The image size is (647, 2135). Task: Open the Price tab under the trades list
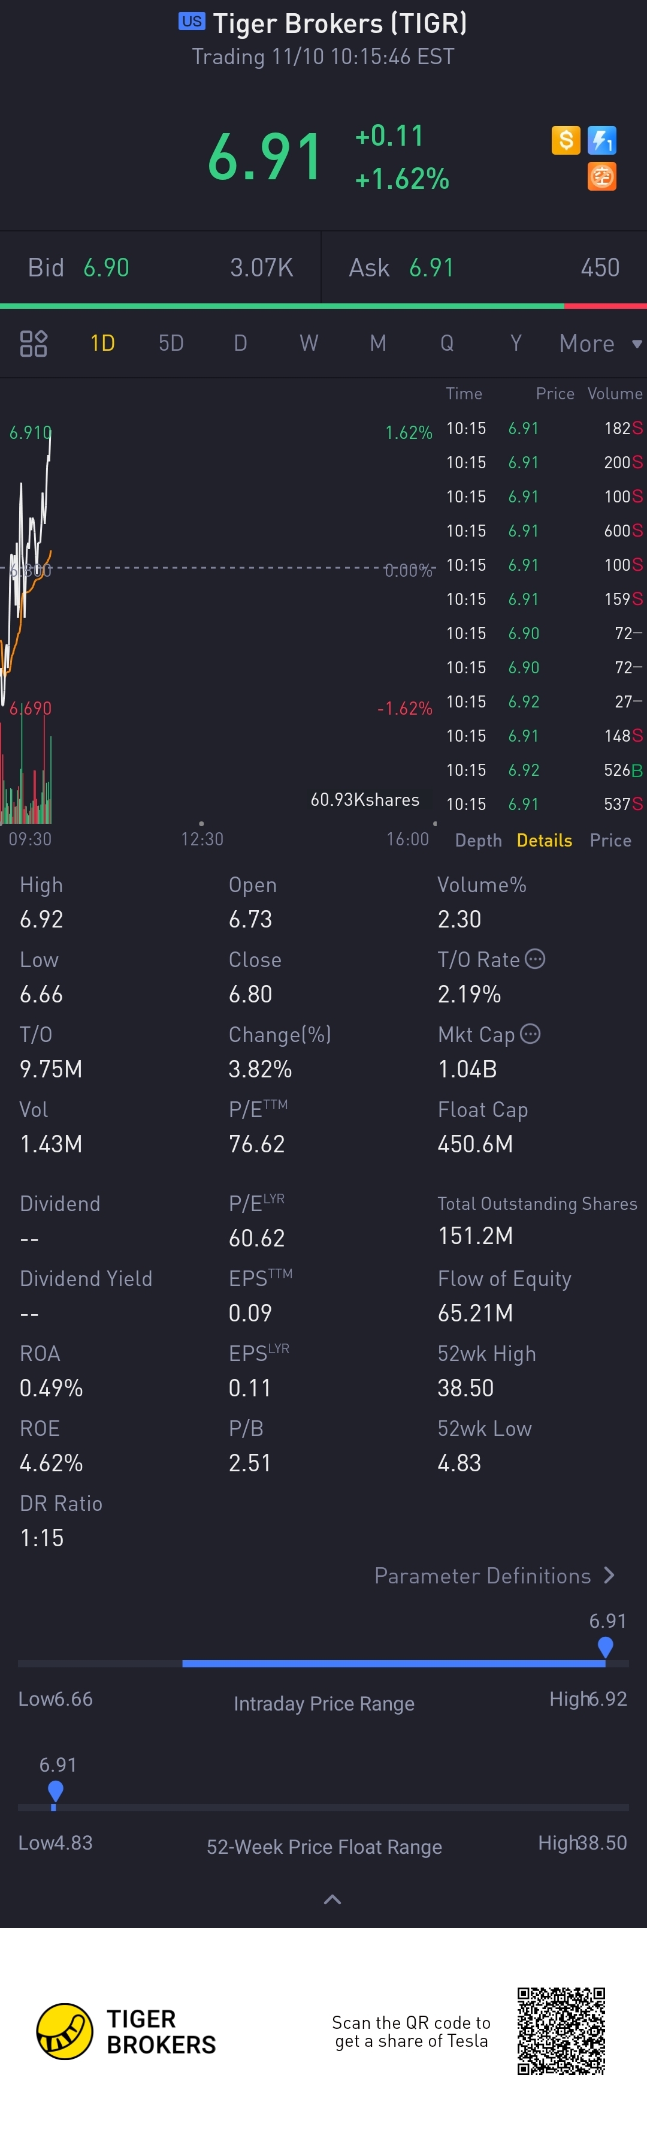click(610, 841)
